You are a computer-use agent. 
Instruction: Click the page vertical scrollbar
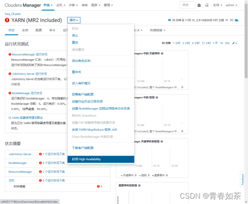pyautogui.click(x=246, y=40)
